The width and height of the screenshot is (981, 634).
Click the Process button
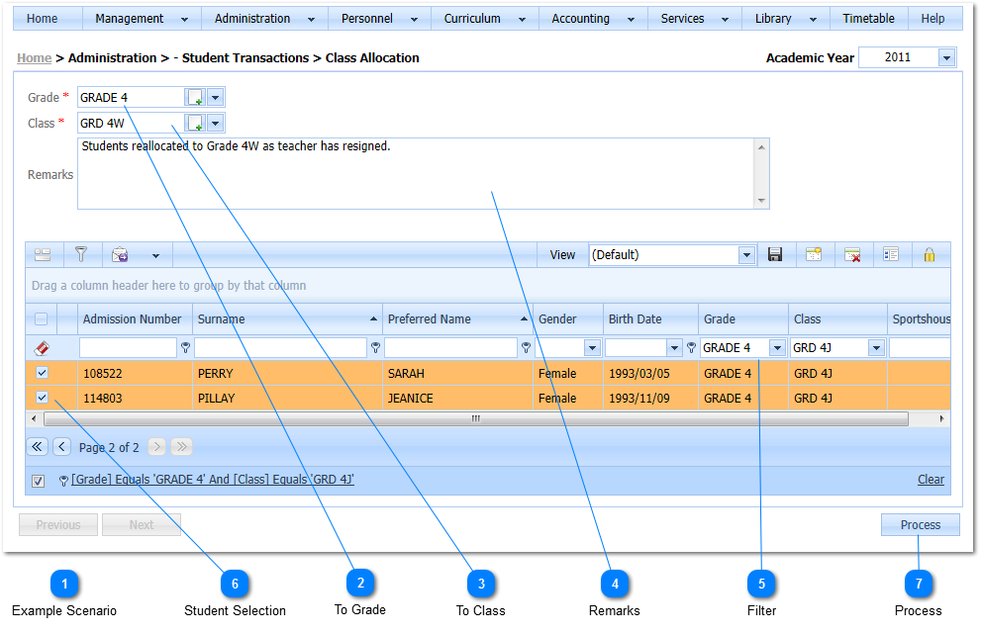tap(920, 525)
